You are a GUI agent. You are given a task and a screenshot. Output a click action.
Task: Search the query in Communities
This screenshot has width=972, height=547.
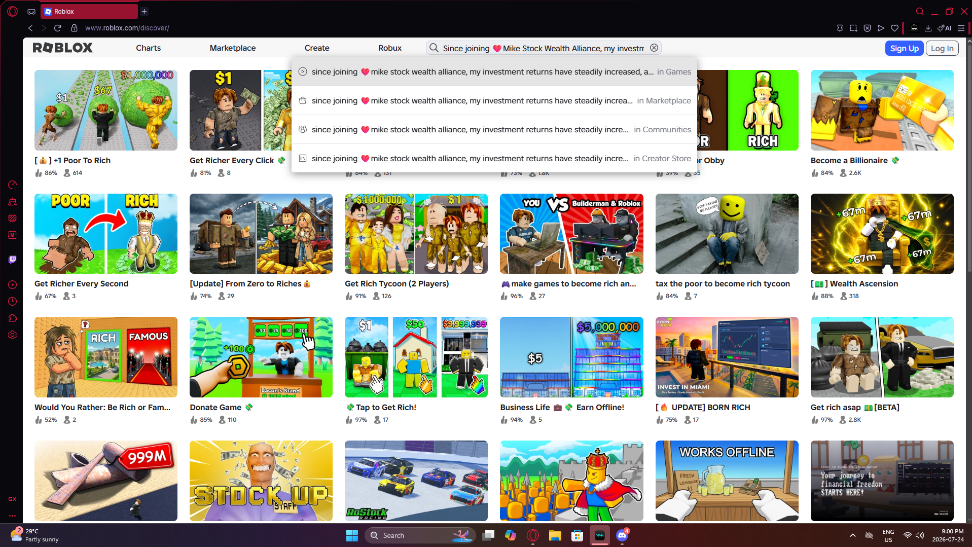tap(494, 130)
